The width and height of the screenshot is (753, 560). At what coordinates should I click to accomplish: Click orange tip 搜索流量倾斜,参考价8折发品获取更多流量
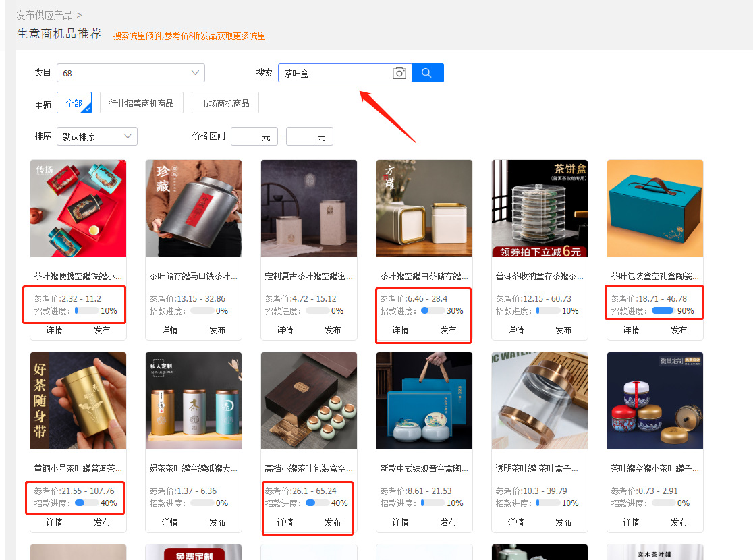click(189, 36)
